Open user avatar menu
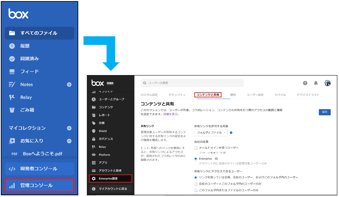Screen dimensions: 339x197 328,83
